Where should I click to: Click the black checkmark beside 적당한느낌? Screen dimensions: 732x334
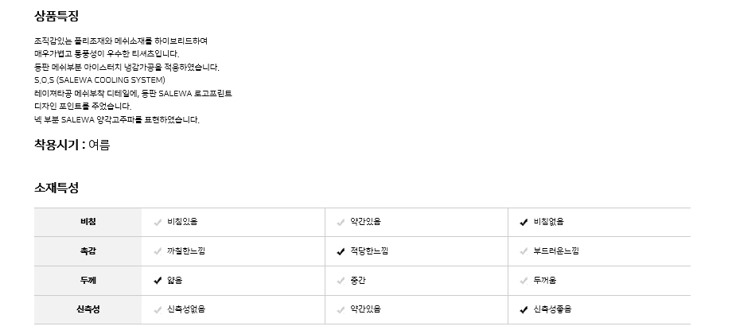pos(341,251)
